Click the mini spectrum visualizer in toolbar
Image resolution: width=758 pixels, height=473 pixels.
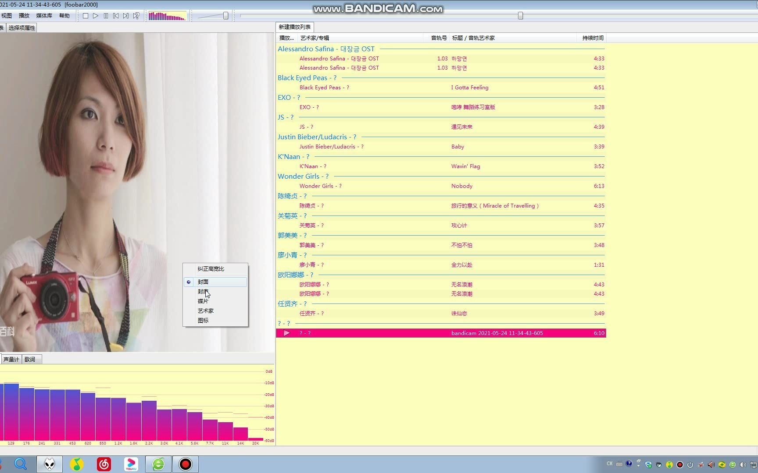tap(167, 16)
